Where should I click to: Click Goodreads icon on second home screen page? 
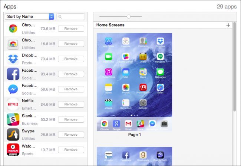pyautogui.click(x=143, y=155)
